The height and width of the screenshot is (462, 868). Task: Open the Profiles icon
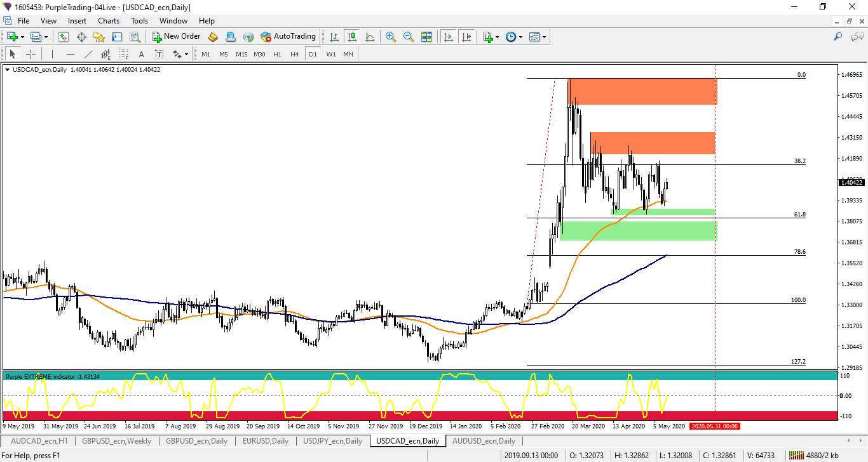(36, 37)
